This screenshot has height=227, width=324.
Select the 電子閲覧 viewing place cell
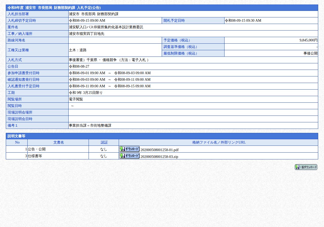pyautogui.click(x=193, y=99)
